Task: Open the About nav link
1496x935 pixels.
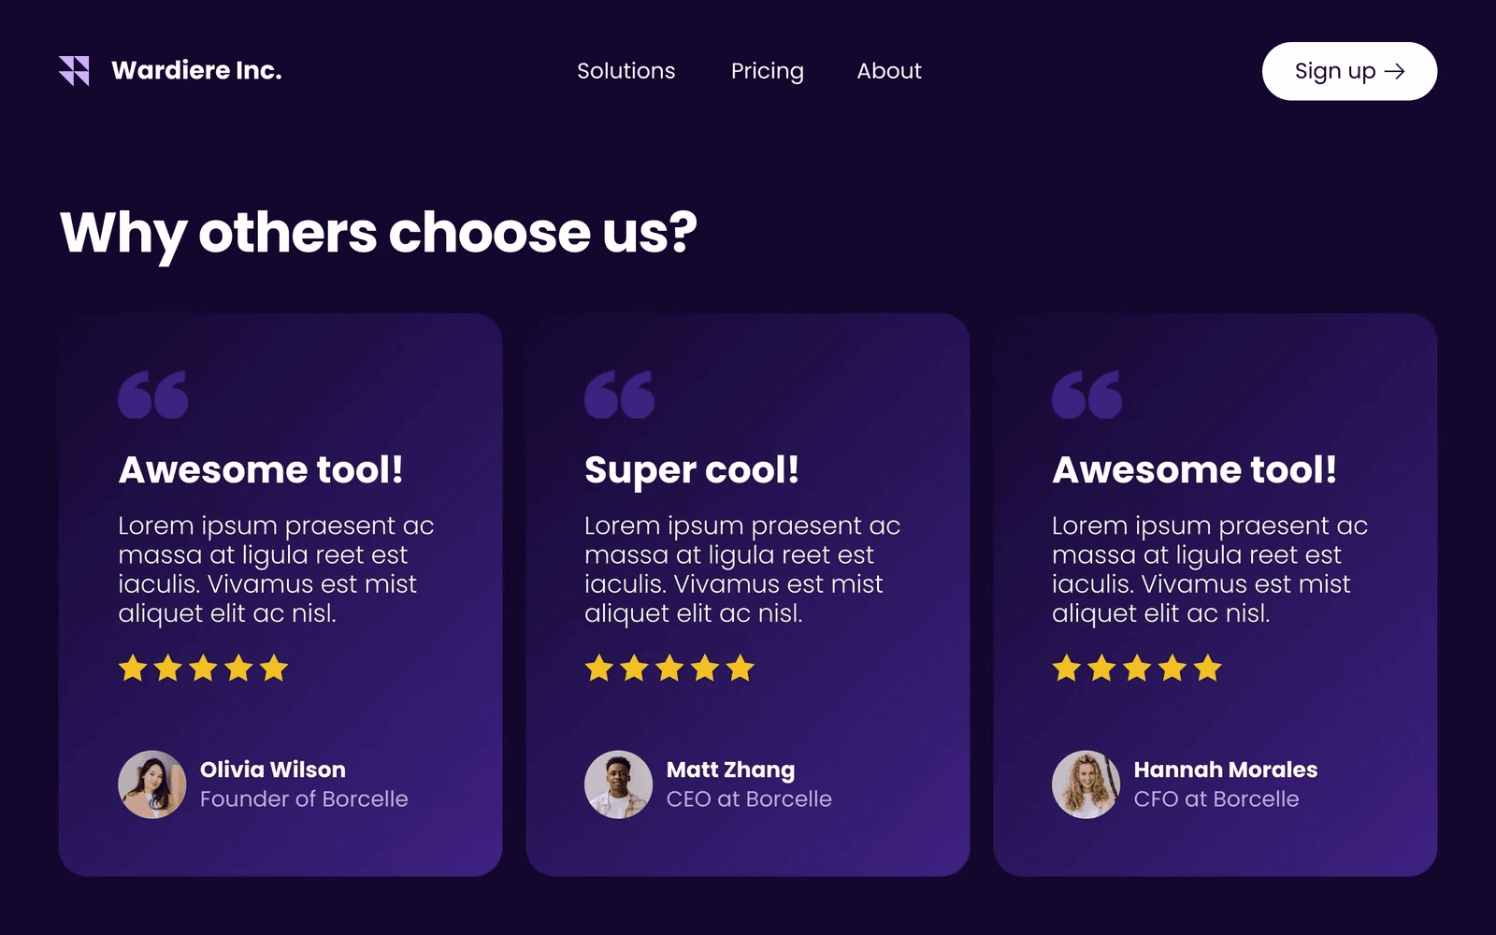Action: (889, 71)
